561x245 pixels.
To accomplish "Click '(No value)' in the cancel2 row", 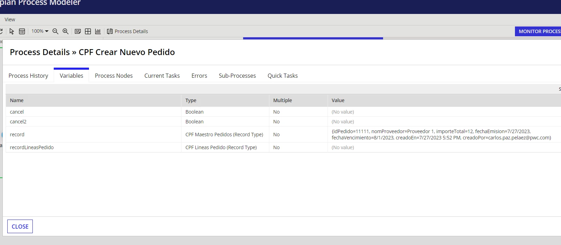I will click(x=343, y=122).
